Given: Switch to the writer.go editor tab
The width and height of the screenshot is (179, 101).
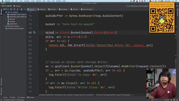Looking at the screenshot, I should 75,9.
